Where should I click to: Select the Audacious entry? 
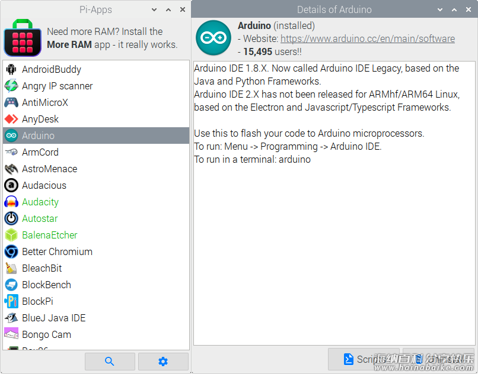pyautogui.click(x=96, y=185)
